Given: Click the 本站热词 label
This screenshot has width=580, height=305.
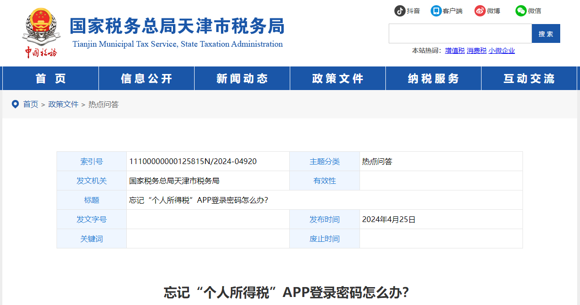Looking at the screenshot, I should 426,50.
